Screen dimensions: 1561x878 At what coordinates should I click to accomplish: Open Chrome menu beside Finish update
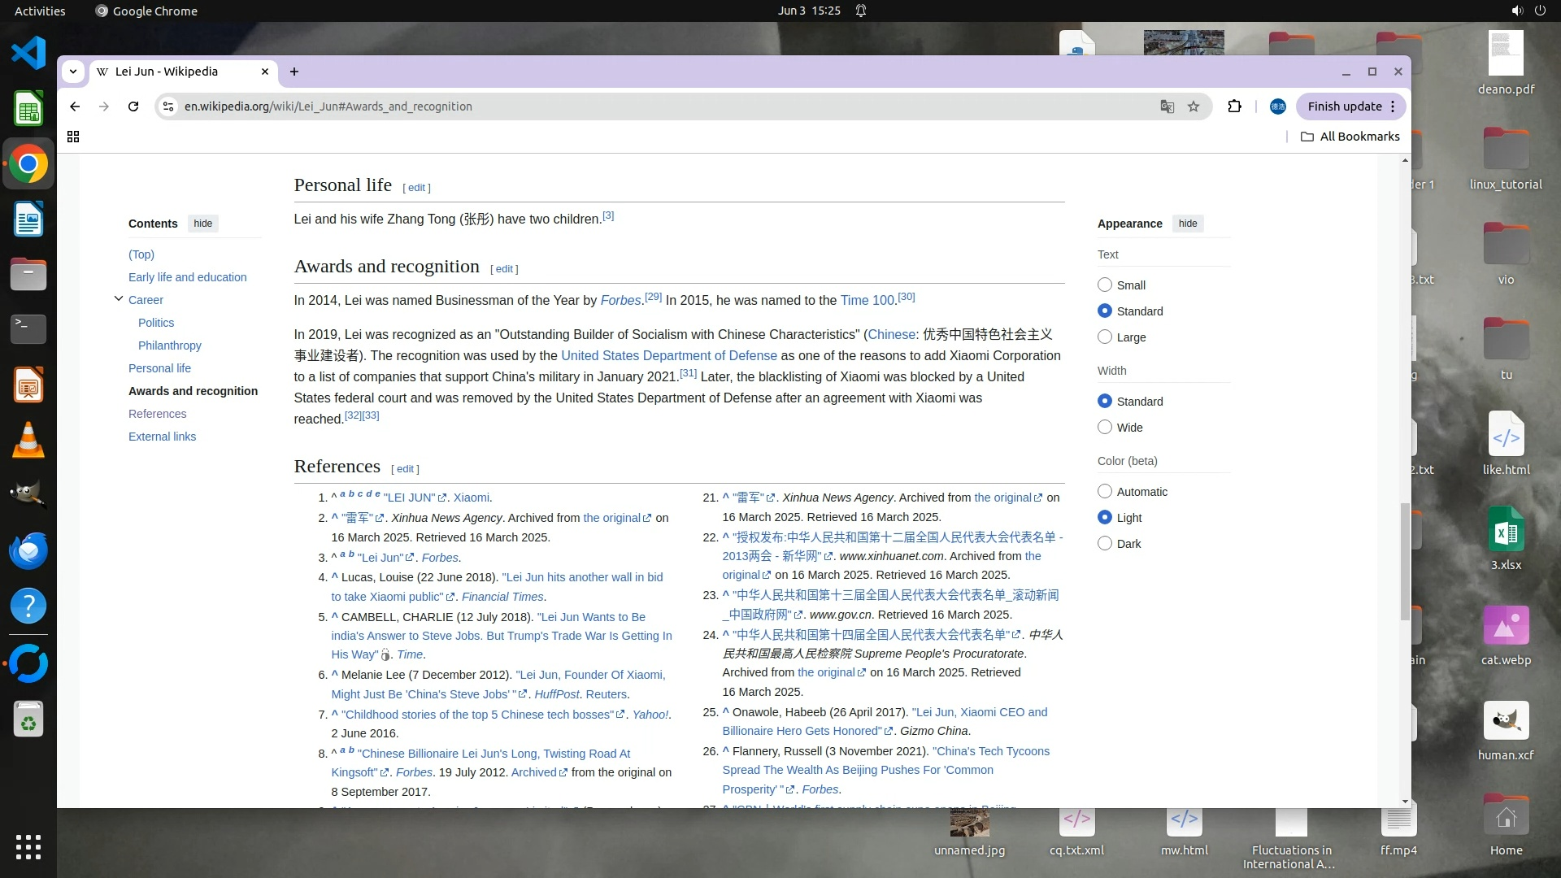(1393, 106)
